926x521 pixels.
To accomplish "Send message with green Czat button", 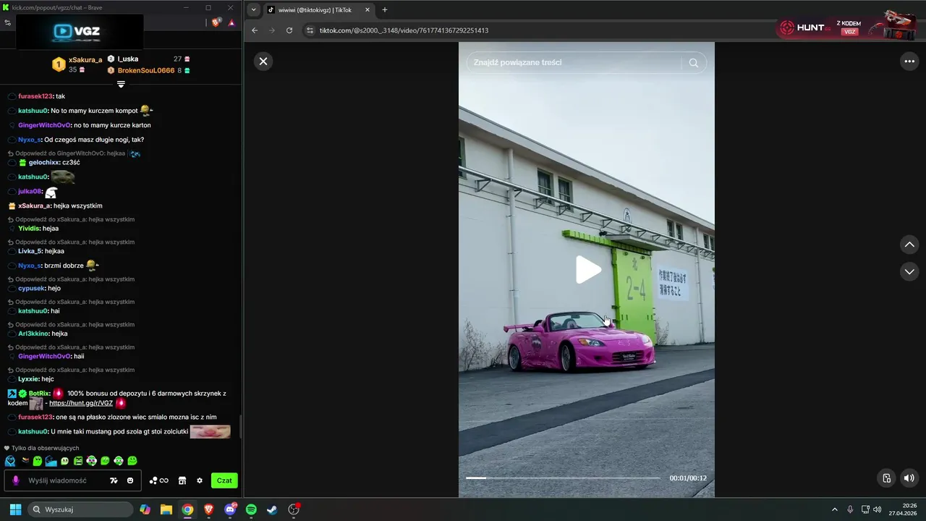I will (x=224, y=480).
